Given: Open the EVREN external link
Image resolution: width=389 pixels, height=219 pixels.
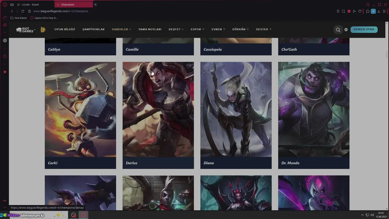Looking at the screenshot, I should (x=218, y=30).
